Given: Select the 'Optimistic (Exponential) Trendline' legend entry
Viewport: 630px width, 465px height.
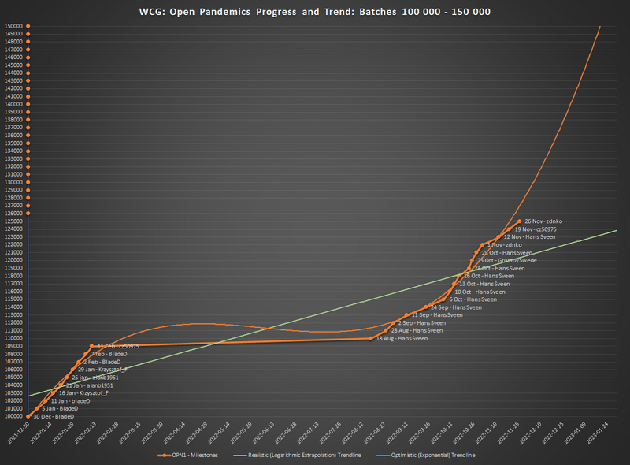Looking at the screenshot, I should tap(425, 455).
